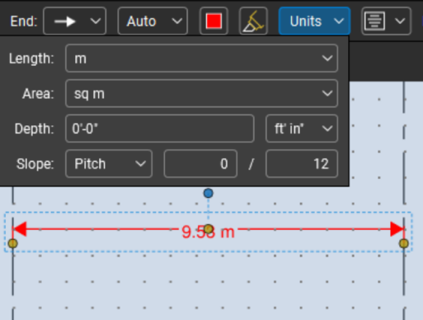Toggle the Units dropdown button
Image resolution: width=423 pixels, height=320 pixels.
click(314, 21)
